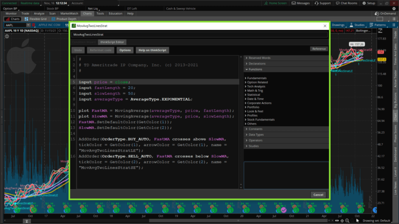Switch to Flexible Grid view
The width and height of the screenshot is (399, 224).
[x=35, y=19]
